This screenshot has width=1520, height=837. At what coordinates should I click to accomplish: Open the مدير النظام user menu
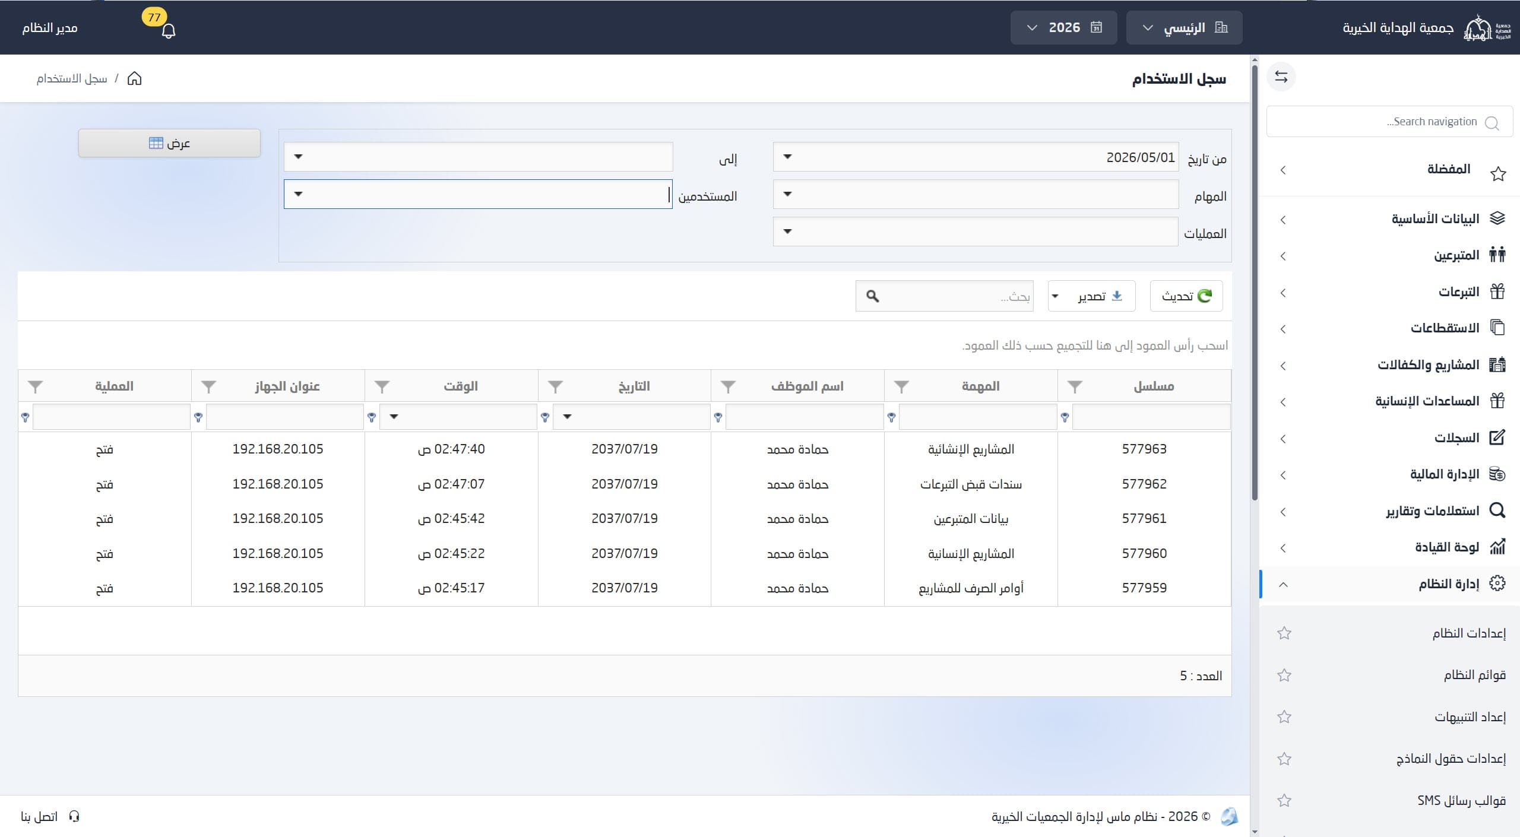(50, 28)
